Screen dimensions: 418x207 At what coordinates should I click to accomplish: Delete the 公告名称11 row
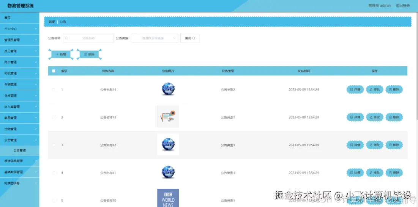coord(394,172)
